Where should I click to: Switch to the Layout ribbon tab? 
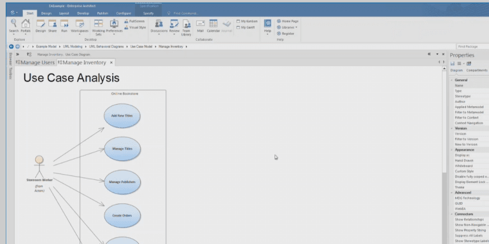point(64,13)
